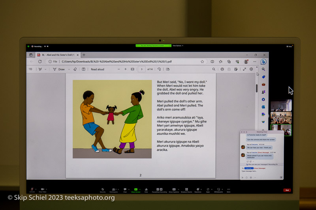Expand Participants options arrow
Image resolution: width=316 pixels, height=210 pixels.
point(118,189)
